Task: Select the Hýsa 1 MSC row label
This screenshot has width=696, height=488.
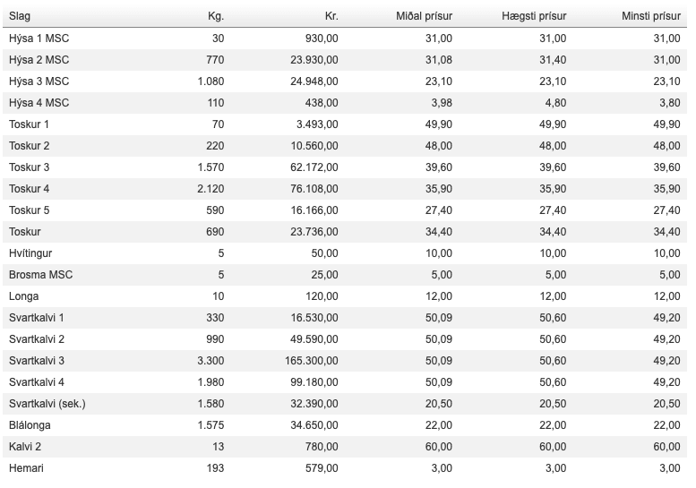Action: 39,38
